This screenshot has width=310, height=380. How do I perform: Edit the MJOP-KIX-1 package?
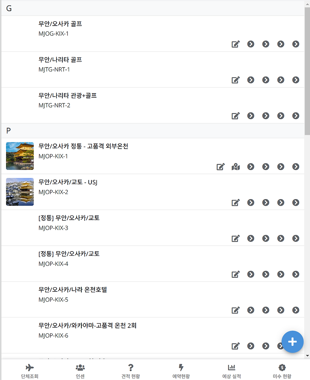click(220, 167)
